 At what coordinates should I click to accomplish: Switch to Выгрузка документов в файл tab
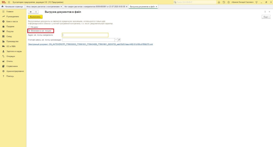click(x=142, y=6)
